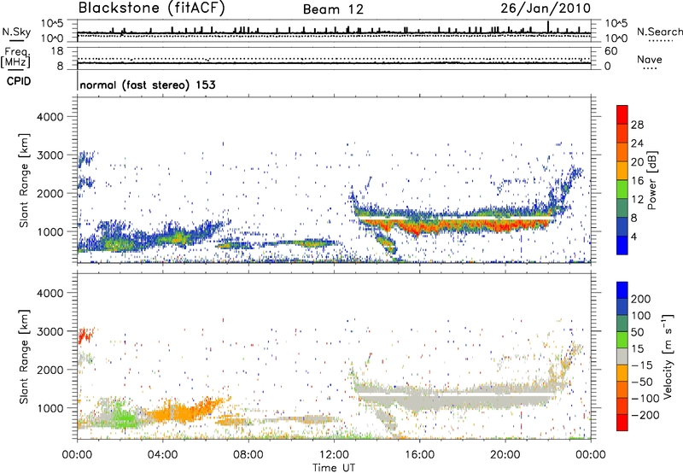
Task: Click the "Slant Range [km]" label of the power panel
Action: 24,180
